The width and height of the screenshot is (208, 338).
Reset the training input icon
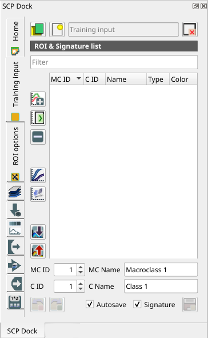pos(190,29)
